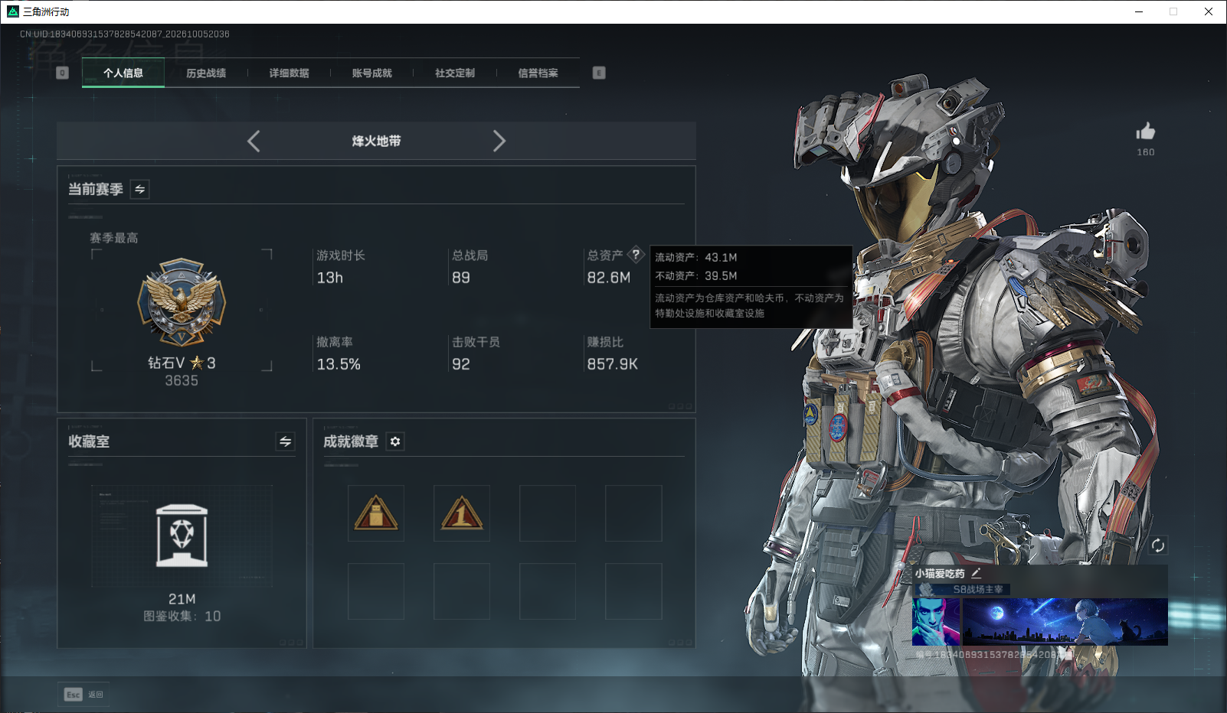Image resolution: width=1227 pixels, height=713 pixels.
Task: Click the 游戏时长 13h value
Action: click(330, 278)
